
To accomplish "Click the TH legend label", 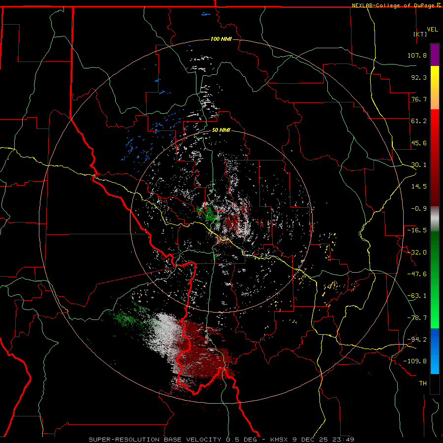I will point(423,383).
